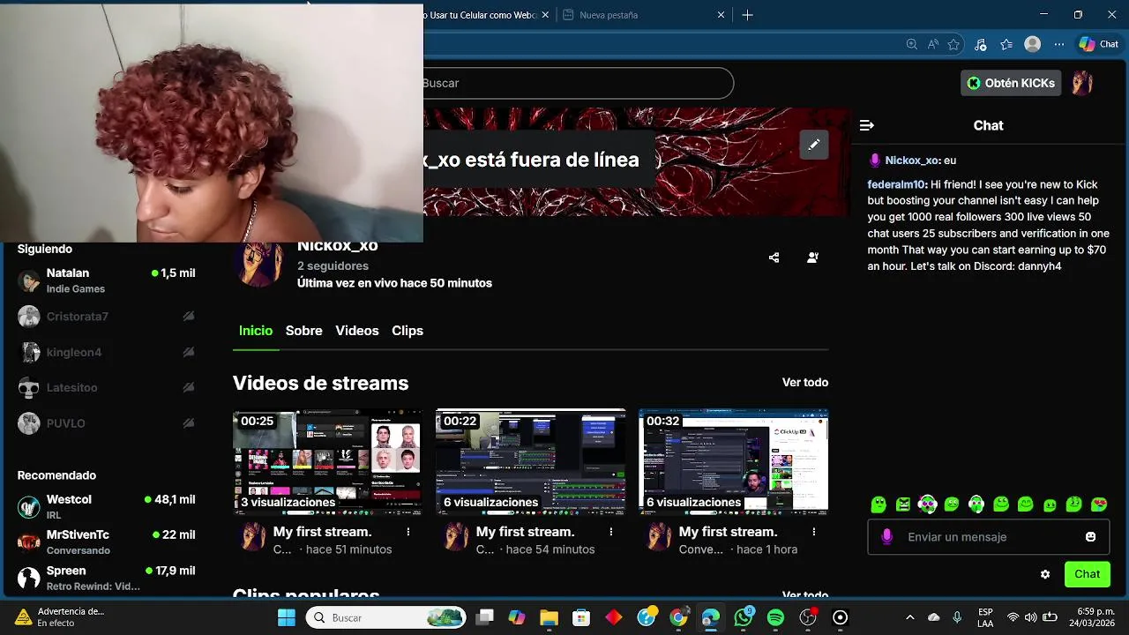
Task: Click Ver todo for Videos de streams
Action: (805, 382)
